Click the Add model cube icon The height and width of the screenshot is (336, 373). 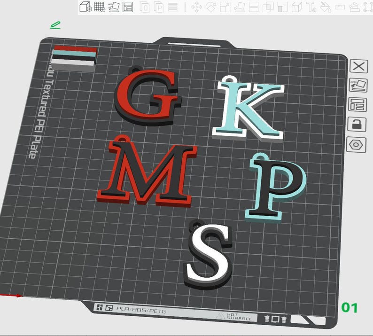(x=85, y=7)
